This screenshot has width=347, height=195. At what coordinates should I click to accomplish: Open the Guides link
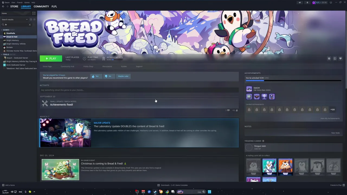coord(124,66)
